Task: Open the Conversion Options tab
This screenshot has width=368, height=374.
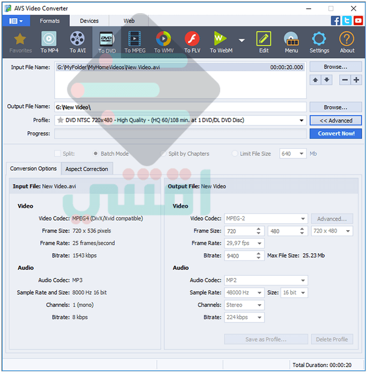Action: tap(33, 169)
